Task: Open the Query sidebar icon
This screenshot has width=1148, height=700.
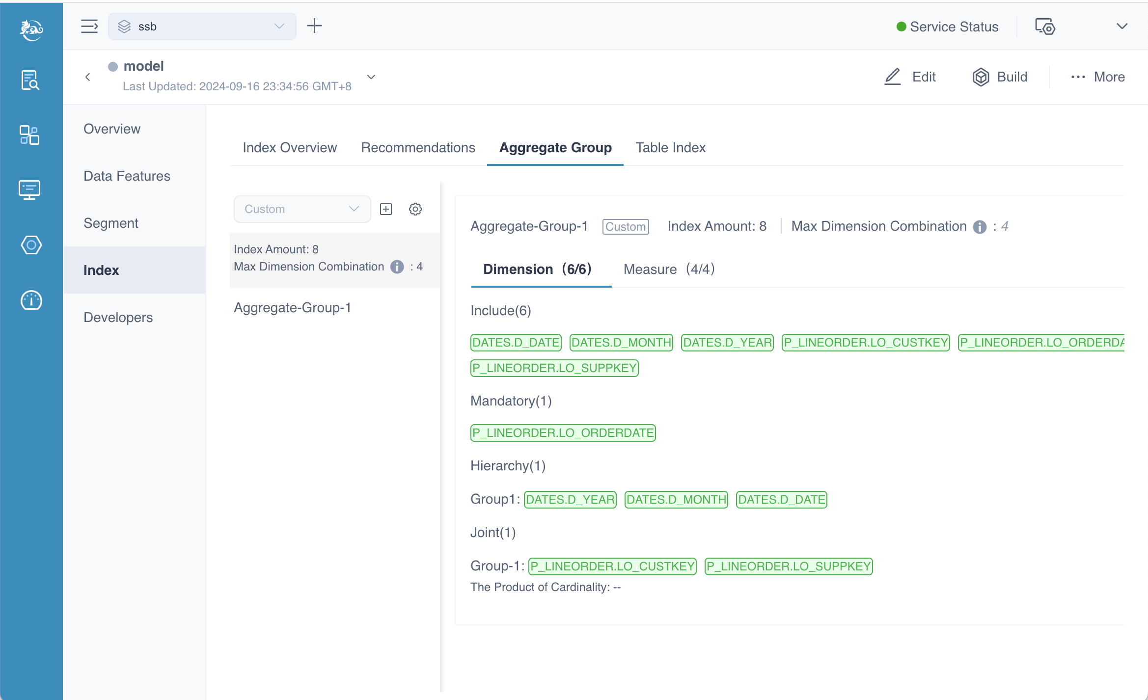Action: tap(30, 80)
